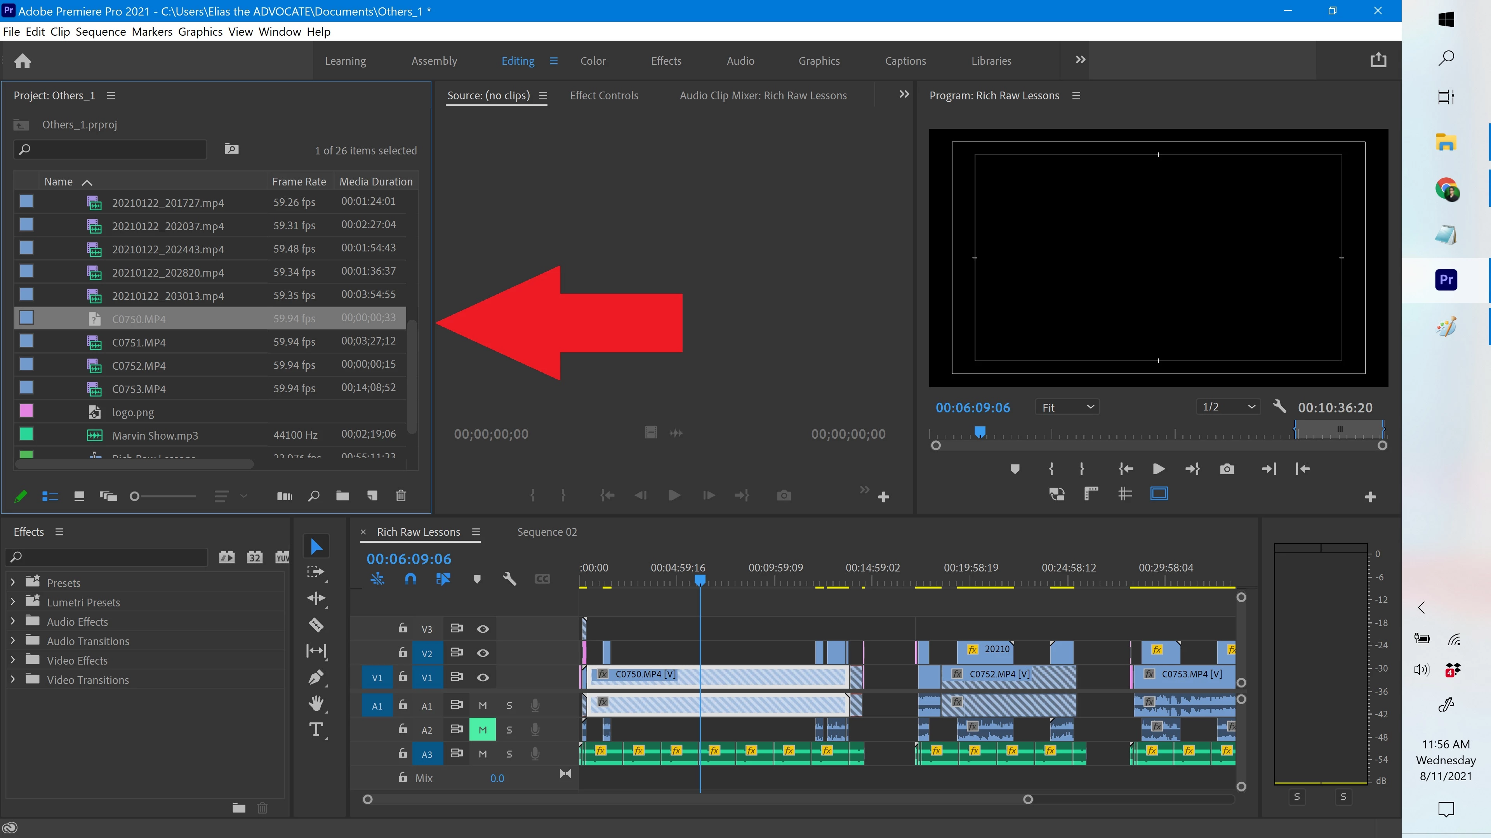Select the Type tool
Image resolution: width=1491 pixels, height=838 pixels.
pos(316,729)
